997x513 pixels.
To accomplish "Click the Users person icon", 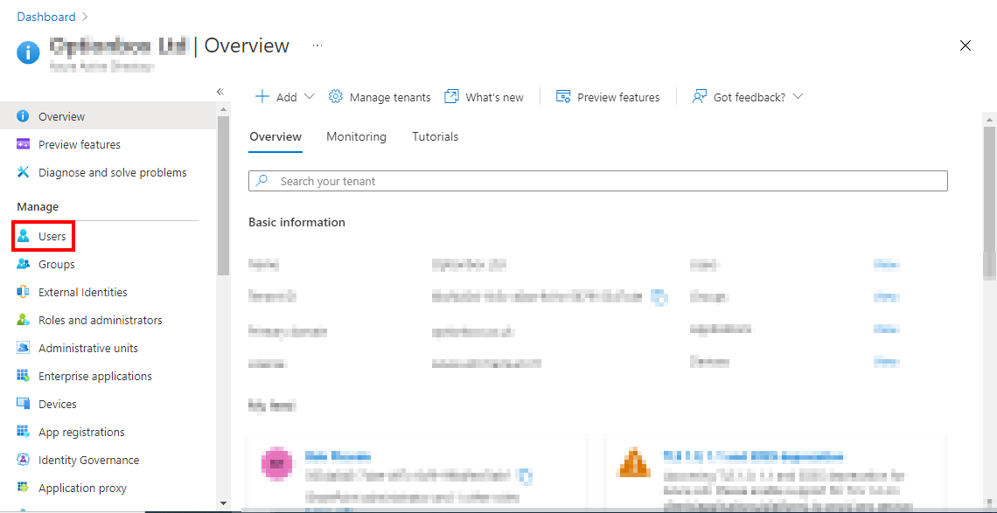I will coord(23,237).
